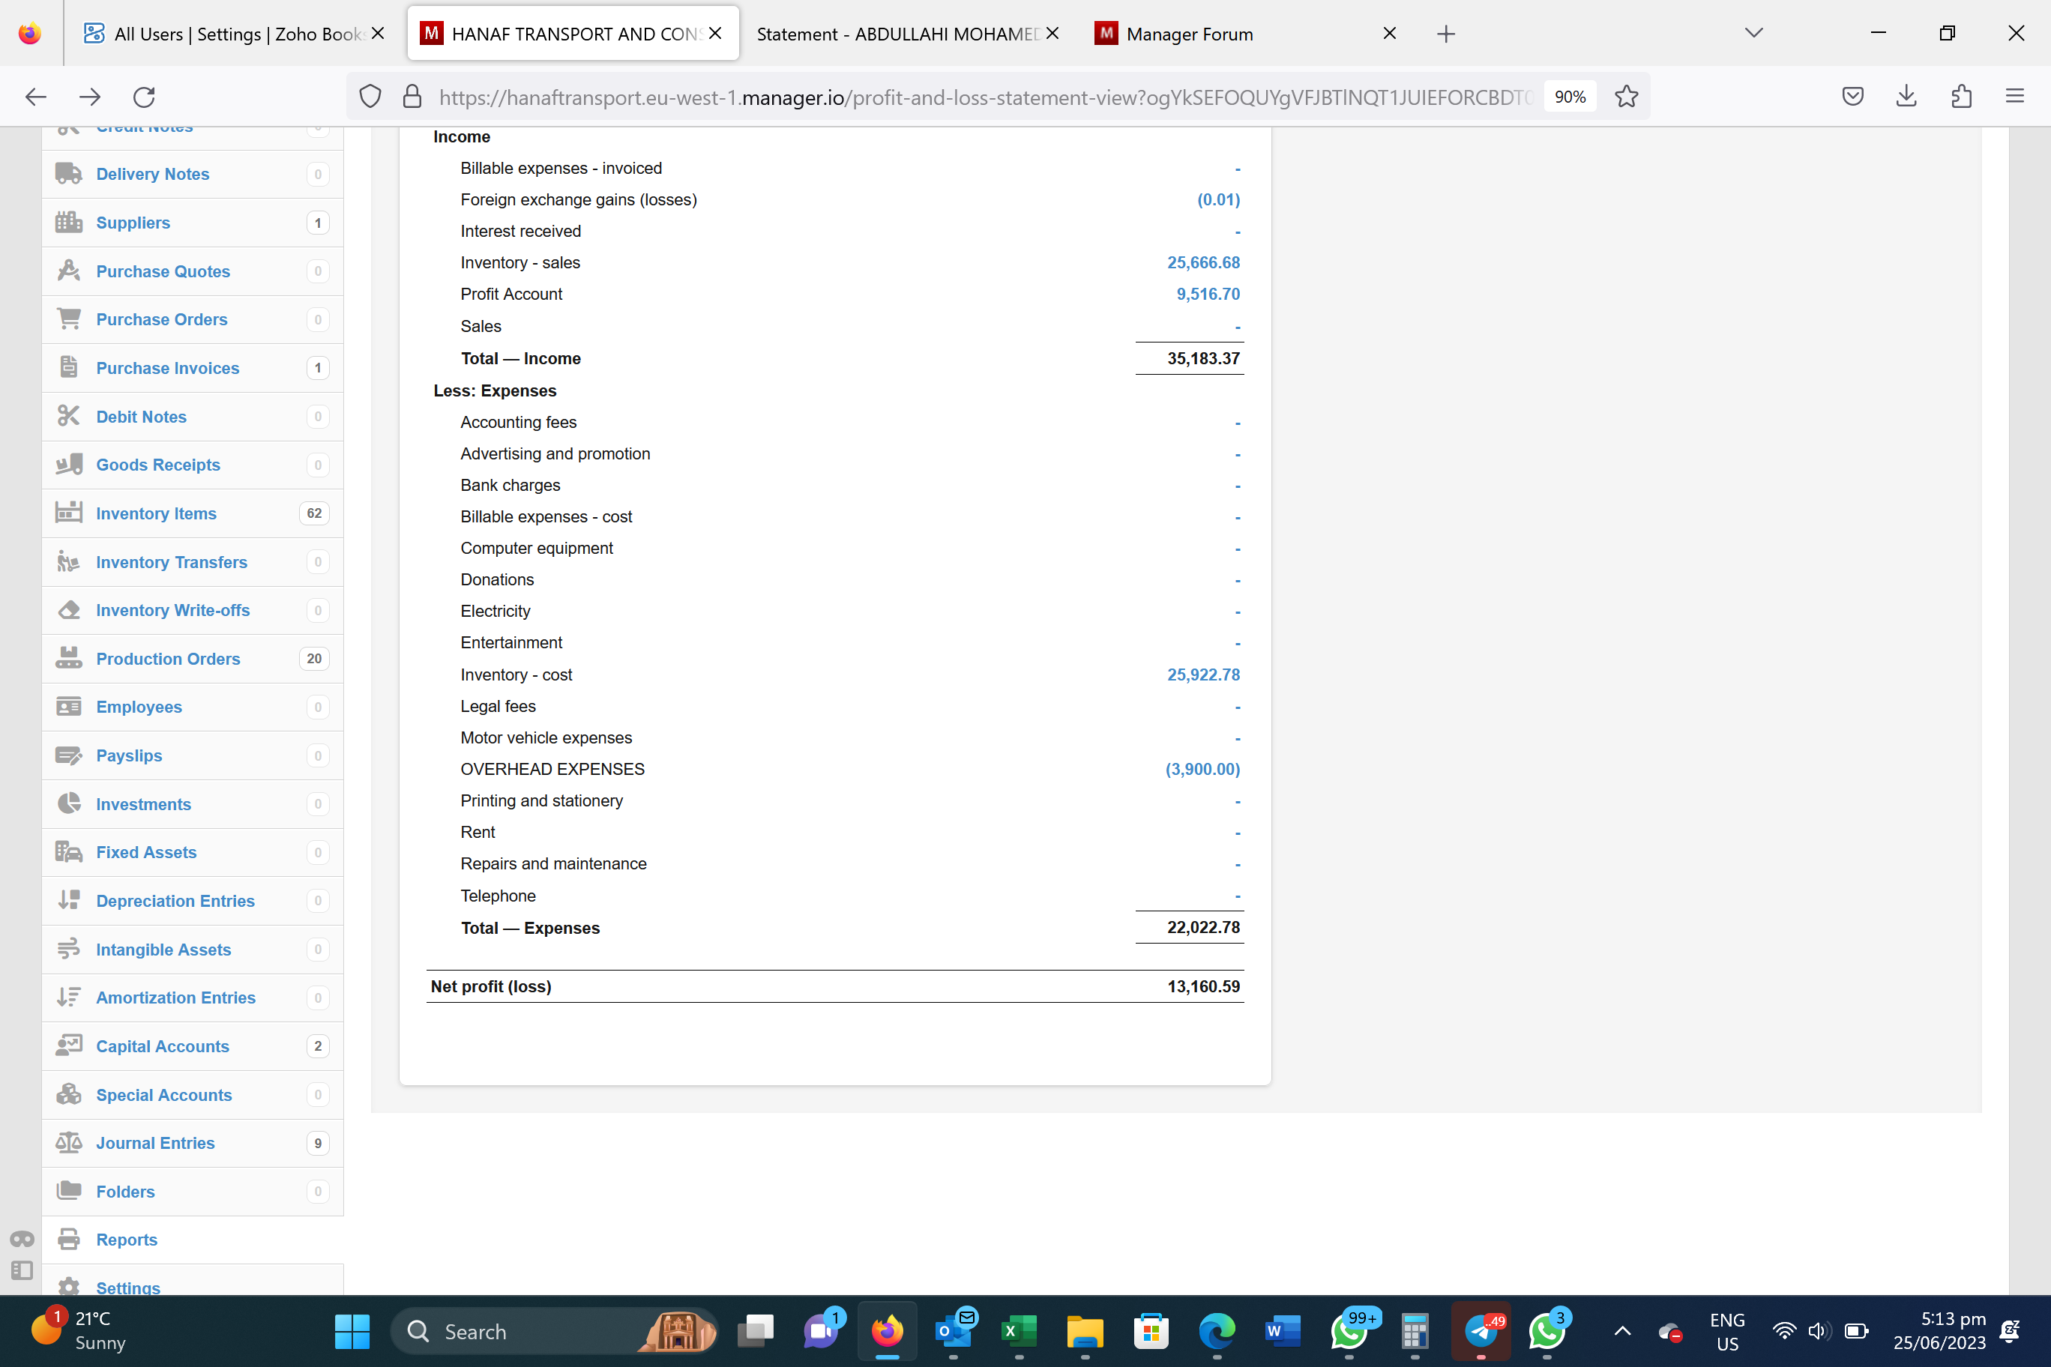
Task: Reset the 90% zoom level indicator
Action: click(x=1570, y=97)
